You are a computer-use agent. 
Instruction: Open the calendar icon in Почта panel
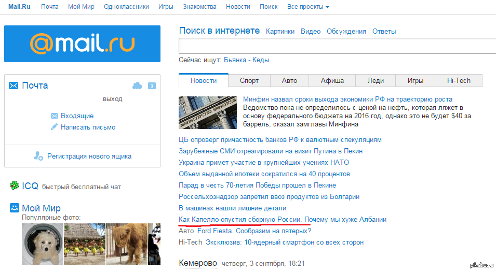click(x=152, y=85)
